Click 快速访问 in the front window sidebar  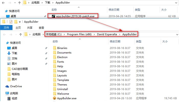(x=15, y=43)
